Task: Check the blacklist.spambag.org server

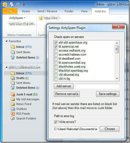Action: (x=56, y=71)
